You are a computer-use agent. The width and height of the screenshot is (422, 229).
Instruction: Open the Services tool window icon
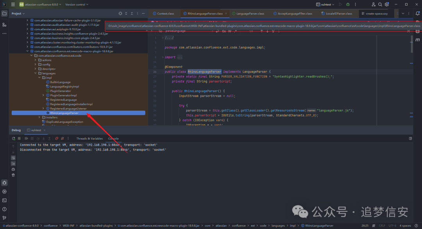(4, 191)
